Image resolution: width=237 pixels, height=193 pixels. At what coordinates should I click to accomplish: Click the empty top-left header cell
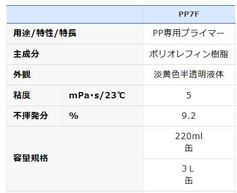pyautogui.click(x=75, y=14)
